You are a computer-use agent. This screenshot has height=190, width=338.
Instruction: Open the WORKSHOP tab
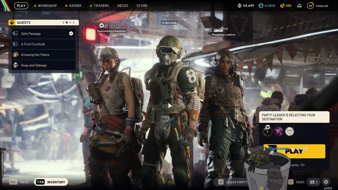pos(47,6)
